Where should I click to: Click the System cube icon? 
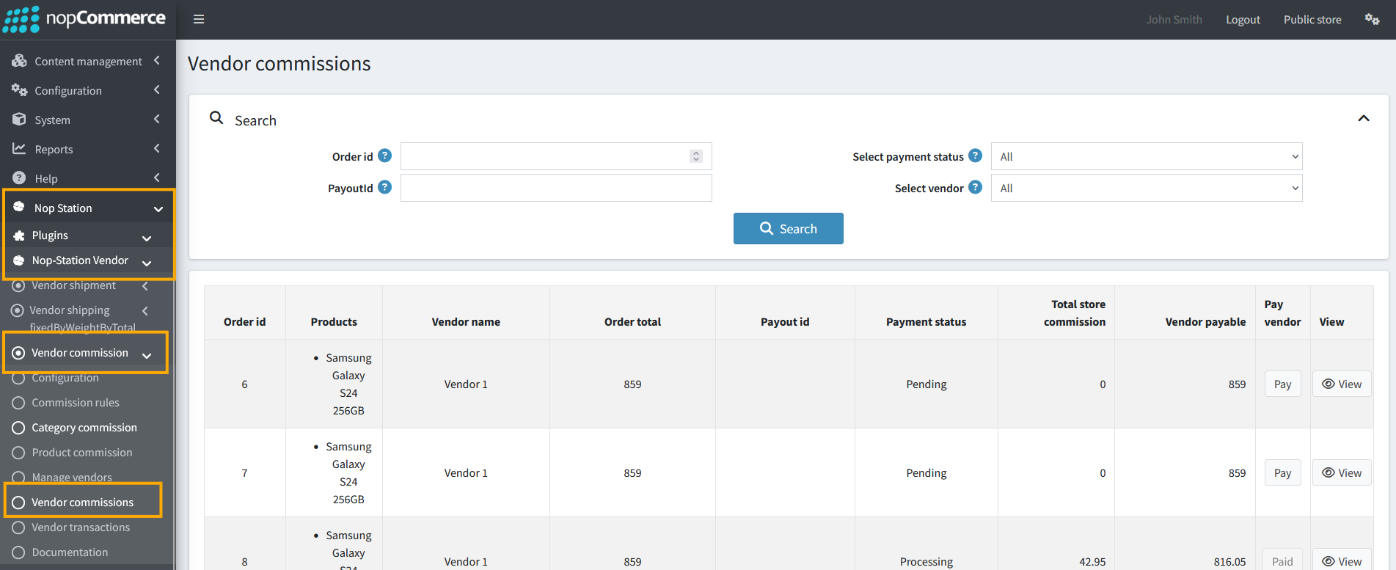tap(19, 120)
